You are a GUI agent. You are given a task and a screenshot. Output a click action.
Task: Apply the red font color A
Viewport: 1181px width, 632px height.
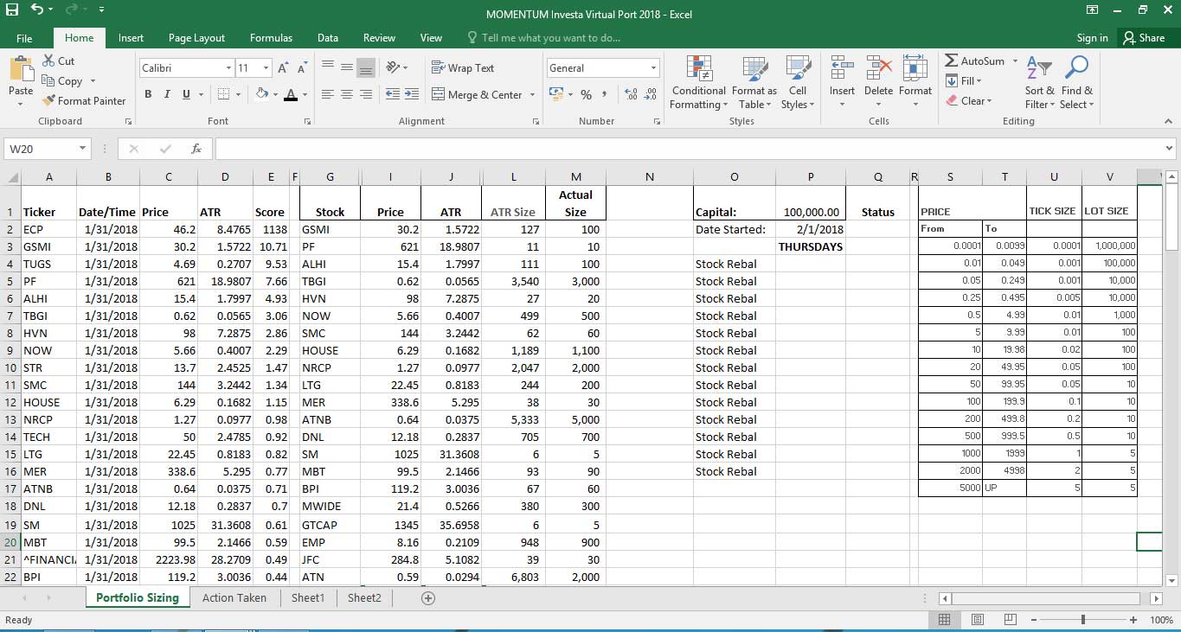pos(292,94)
